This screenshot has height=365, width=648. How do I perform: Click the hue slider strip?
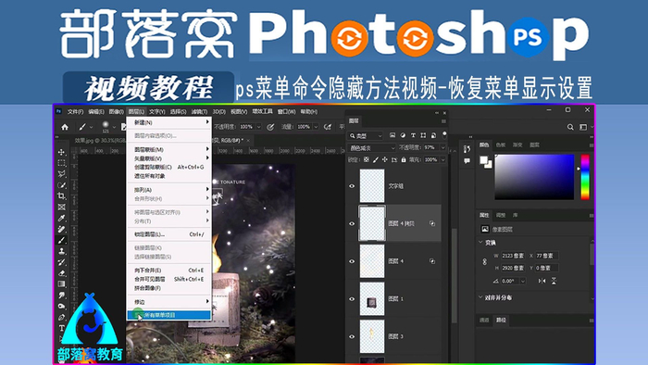[x=585, y=177]
